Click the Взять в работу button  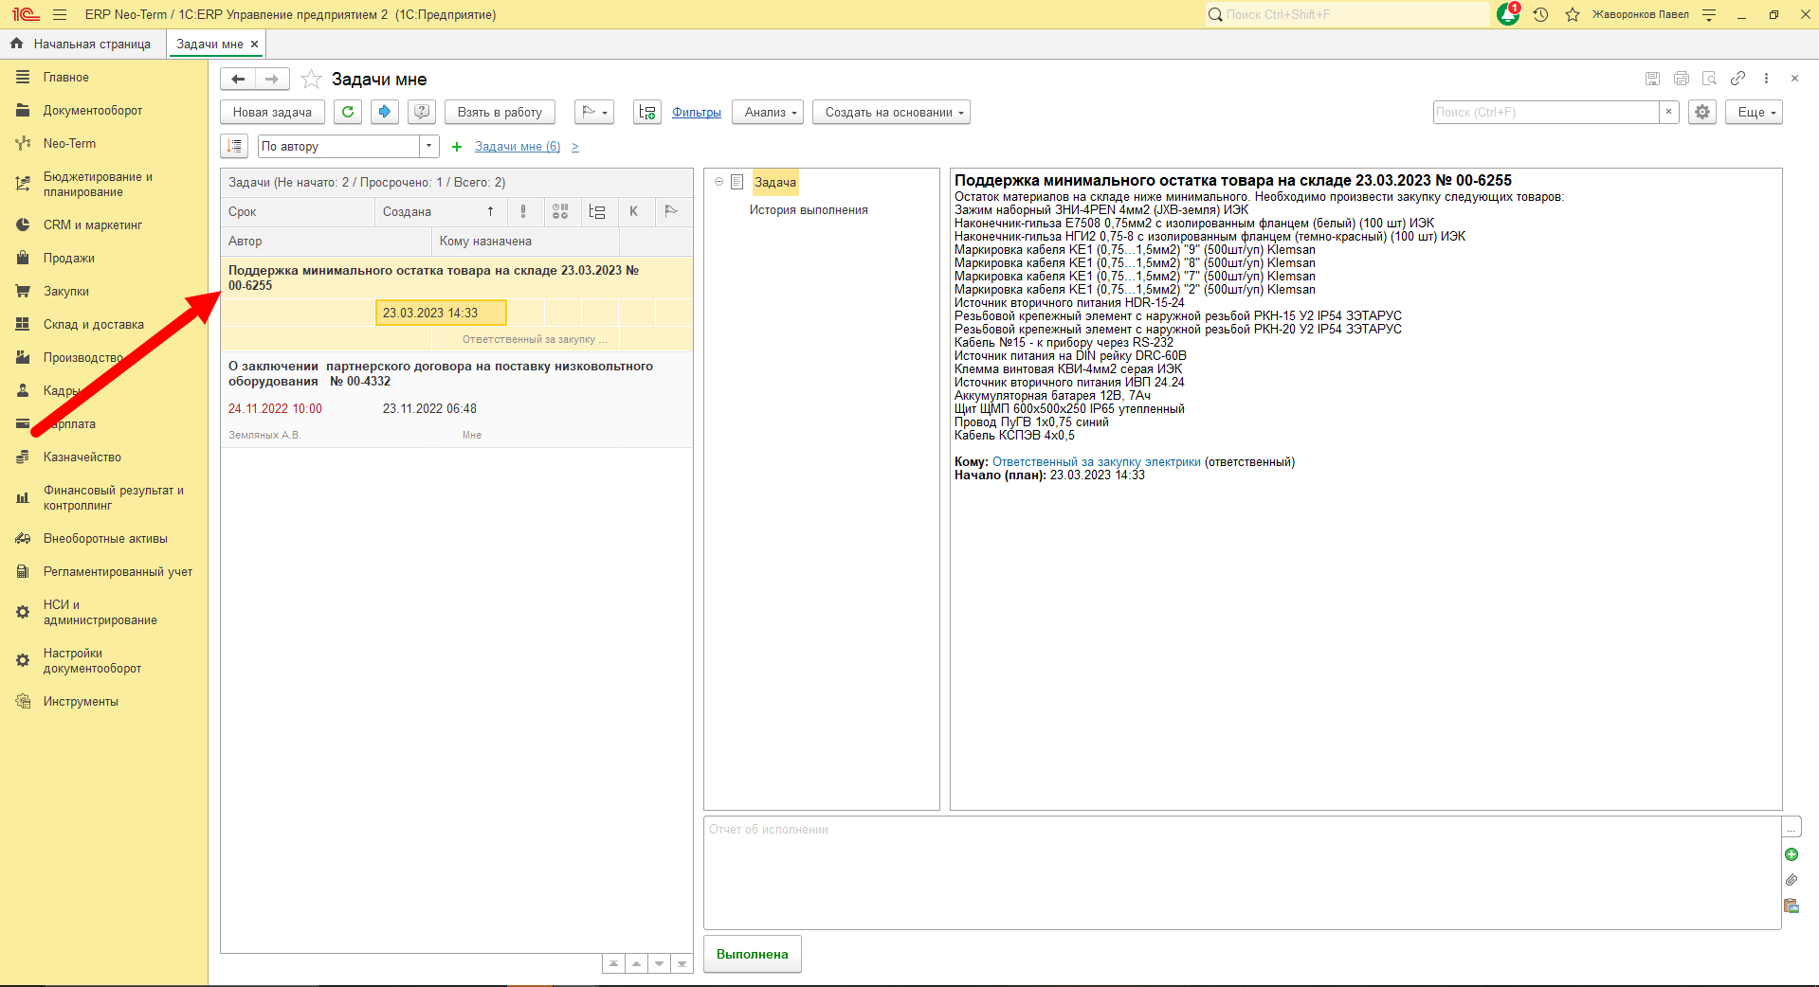[500, 112]
